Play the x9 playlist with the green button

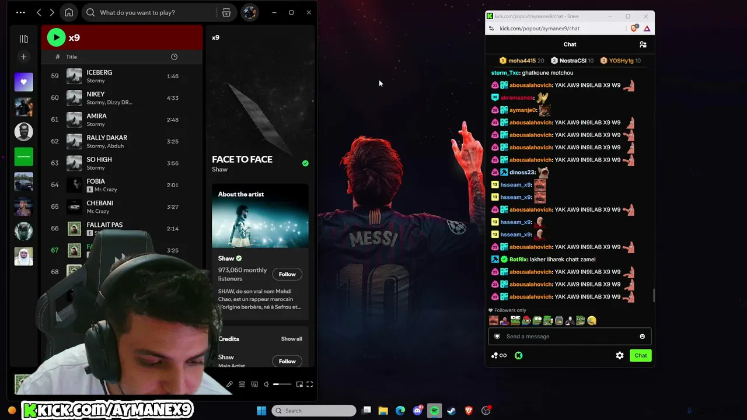coord(56,37)
